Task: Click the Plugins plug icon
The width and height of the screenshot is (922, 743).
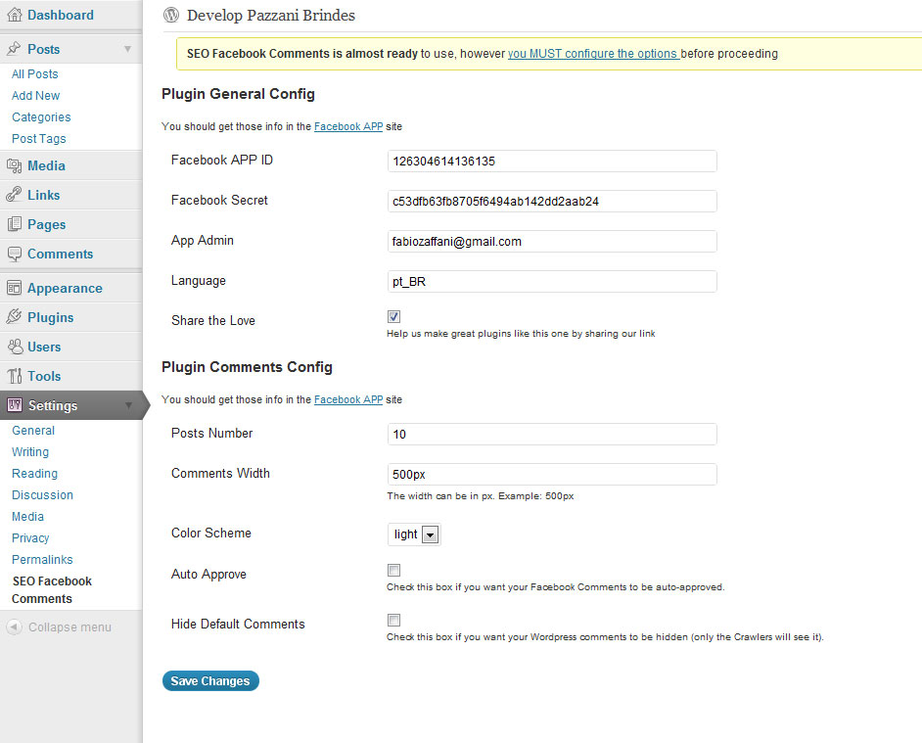Action: pos(14,317)
